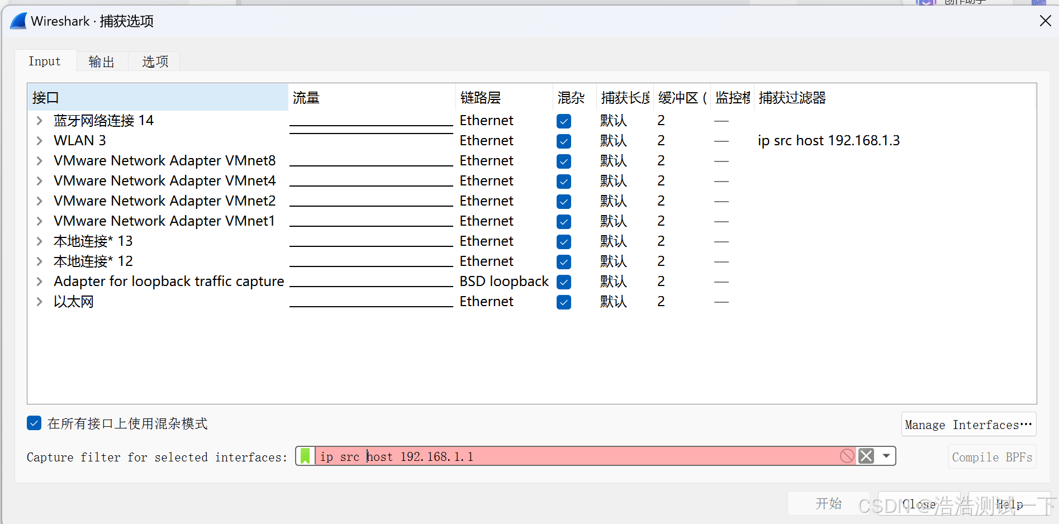Click the green bookmark icon in capture filter
Image resolution: width=1059 pixels, height=524 pixels.
(x=305, y=456)
